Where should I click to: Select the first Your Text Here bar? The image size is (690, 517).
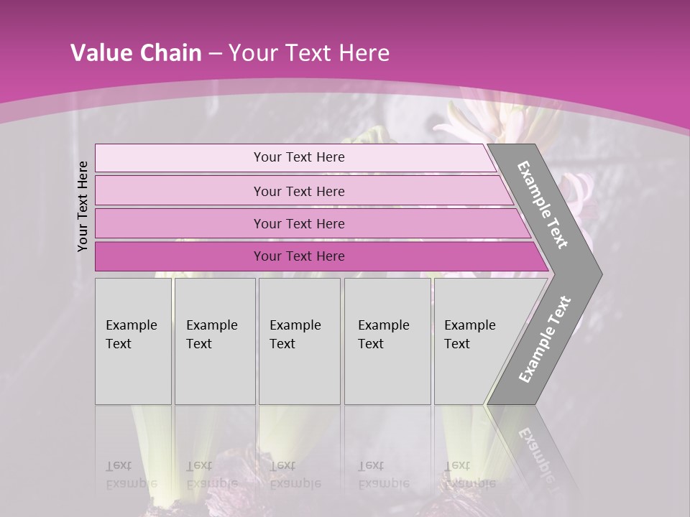click(298, 157)
